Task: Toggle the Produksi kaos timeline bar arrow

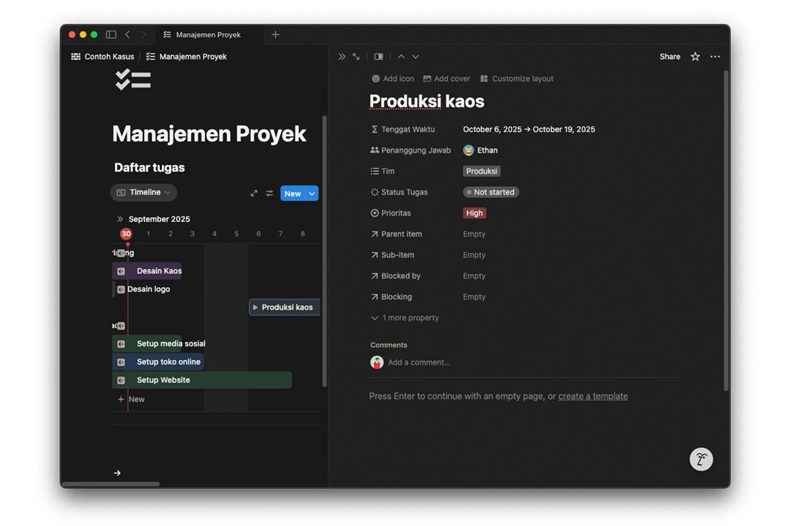Action: pos(255,308)
